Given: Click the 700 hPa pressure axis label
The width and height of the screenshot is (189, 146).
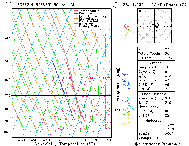Looking at the screenshot, I should click(8, 96).
